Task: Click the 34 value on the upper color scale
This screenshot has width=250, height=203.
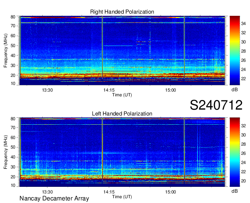Action: 243,24
